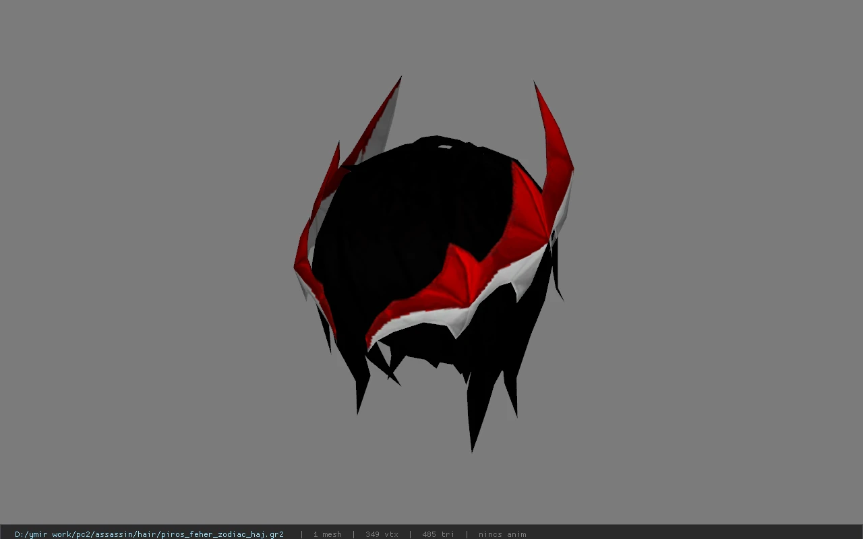The height and width of the screenshot is (539, 863).
Task: Click the file path piros_feher_zodiac_haj.gr2
Action: pyautogui.click(x=149, y=534)
